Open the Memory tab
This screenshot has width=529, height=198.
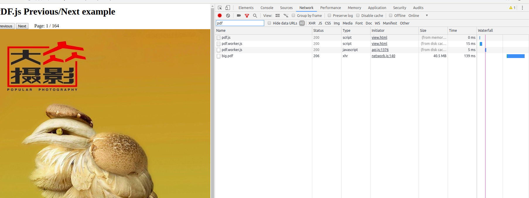tap(354, 8)
